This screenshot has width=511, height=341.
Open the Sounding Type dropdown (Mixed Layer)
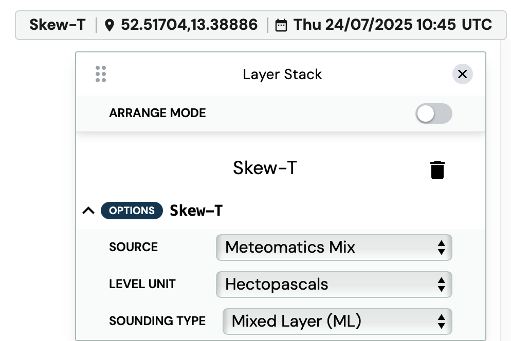tap(337, 321)
